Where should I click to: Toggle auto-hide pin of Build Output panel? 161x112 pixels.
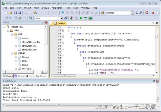[x=154, y=81]
